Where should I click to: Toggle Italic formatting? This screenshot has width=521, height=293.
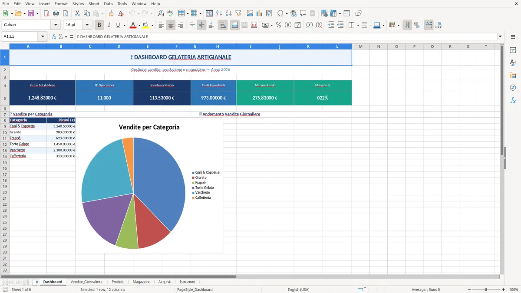click(109, 25)
